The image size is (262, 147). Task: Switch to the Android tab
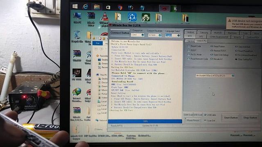click(190, 32)
